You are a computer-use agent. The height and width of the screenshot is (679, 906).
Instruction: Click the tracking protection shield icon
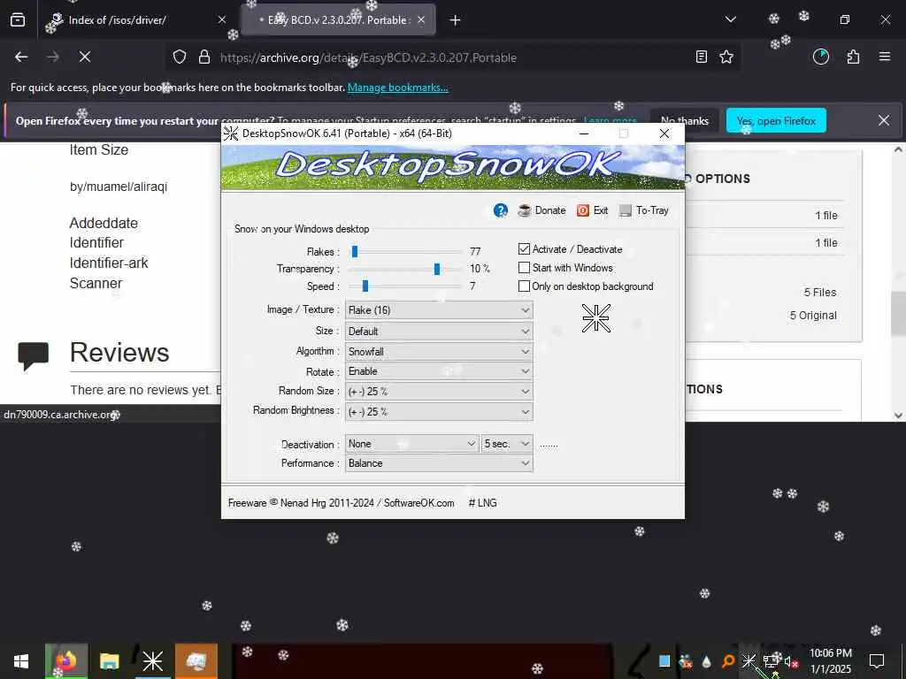[x=180, y=57]
